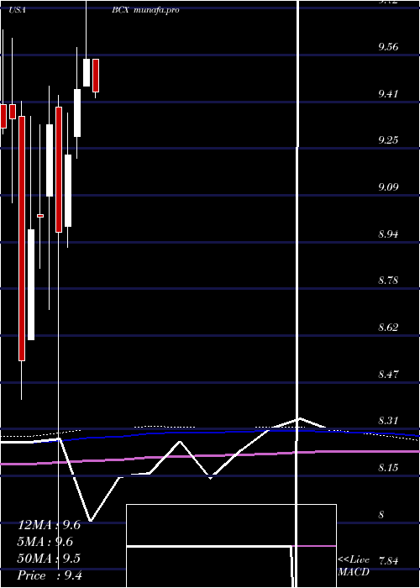The width and height of the screenshot is (420, 588).
Task: Click the pink moving average line
Action: 210,458
